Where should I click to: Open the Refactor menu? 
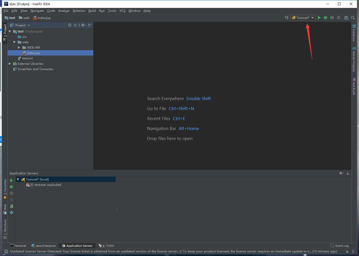pyautogui.click(x=79, y=11)
